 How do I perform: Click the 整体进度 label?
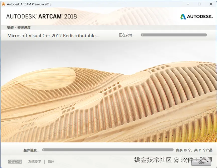click(31, 150)
